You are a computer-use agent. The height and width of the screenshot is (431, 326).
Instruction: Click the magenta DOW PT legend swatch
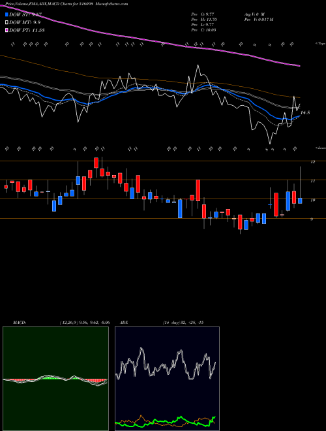pyautogui.click(x=7, y=30)
